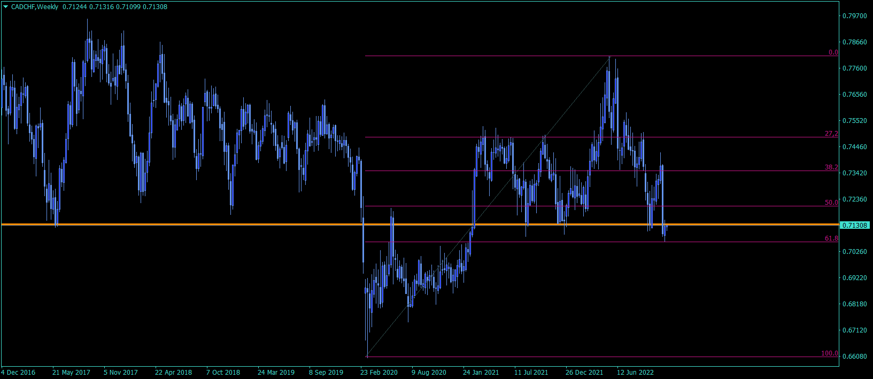Click the 7 Oct 2018 date label
The width and height of the screenshot is (873, 379).
point(223,373)
